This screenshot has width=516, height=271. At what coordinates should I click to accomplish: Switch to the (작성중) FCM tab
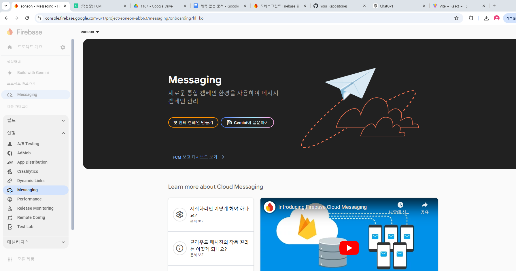pos(100,6)
